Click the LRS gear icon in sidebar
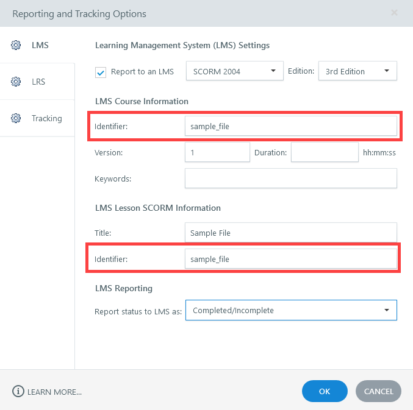This screenshot has width=413, height=410. tap(16, 82)
